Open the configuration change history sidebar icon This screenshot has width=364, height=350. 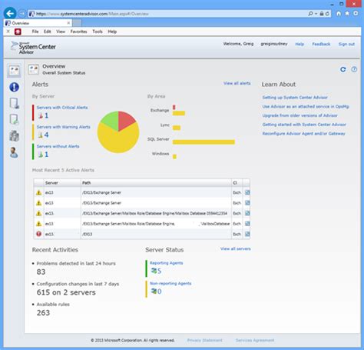(14, 119)
